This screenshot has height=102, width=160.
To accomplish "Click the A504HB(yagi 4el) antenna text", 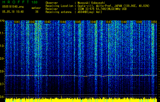I will (x=90, y=12).
